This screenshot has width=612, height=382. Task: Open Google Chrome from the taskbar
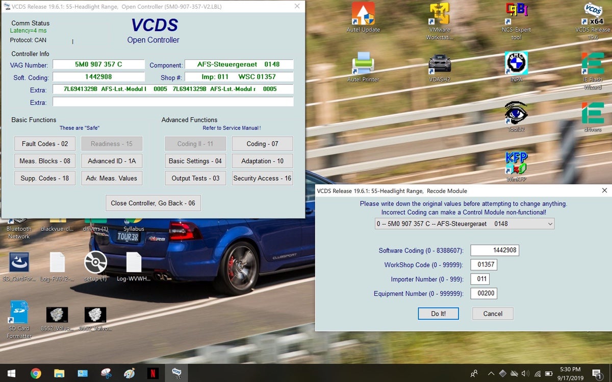tap(36, 373)
